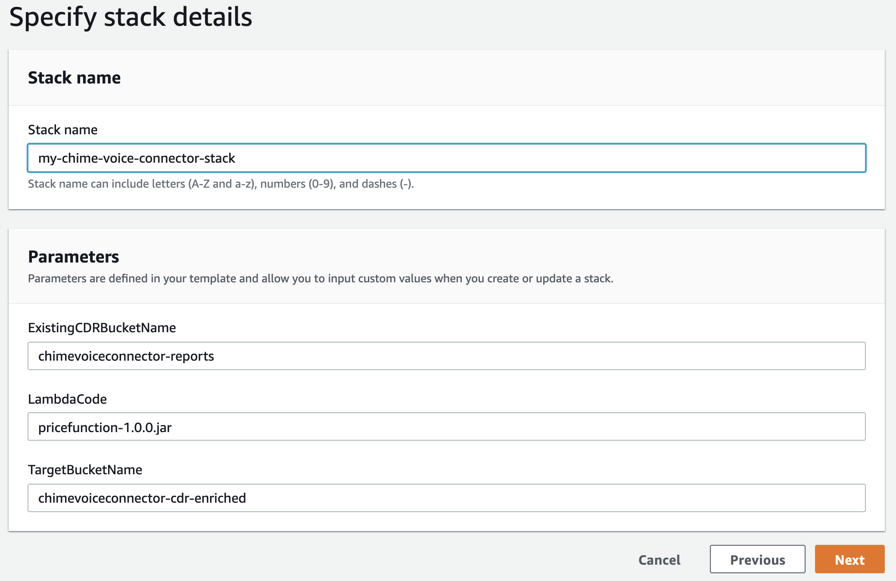Click the 'Specify stack details' heading
The image size is (896, 581).
(x=131, y=17)
